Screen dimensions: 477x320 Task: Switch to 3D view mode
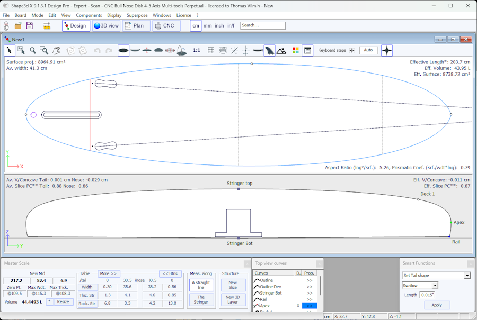tap(106, 25)
